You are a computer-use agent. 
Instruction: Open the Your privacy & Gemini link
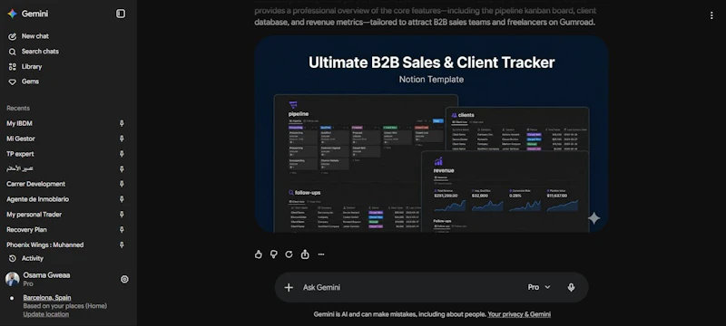(519, 314)
